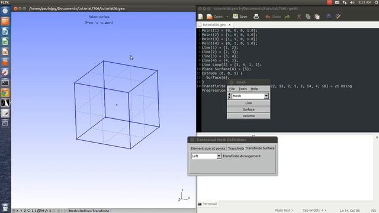The height and width of the screenshot is (213, 379).
Task: Launch LibreOffice Impress from launcher
Action: 5,51
